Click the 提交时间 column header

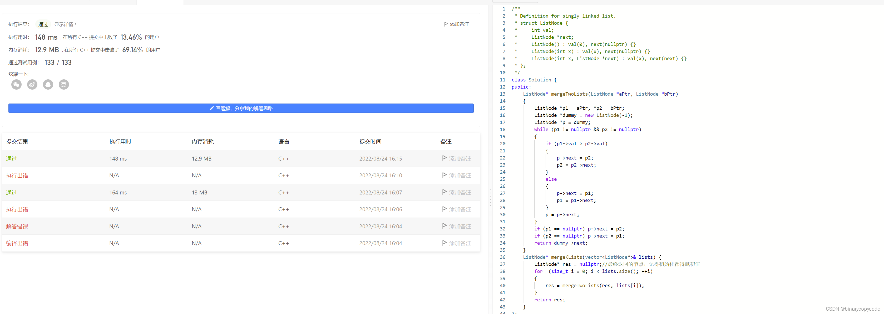click(370, 141)
